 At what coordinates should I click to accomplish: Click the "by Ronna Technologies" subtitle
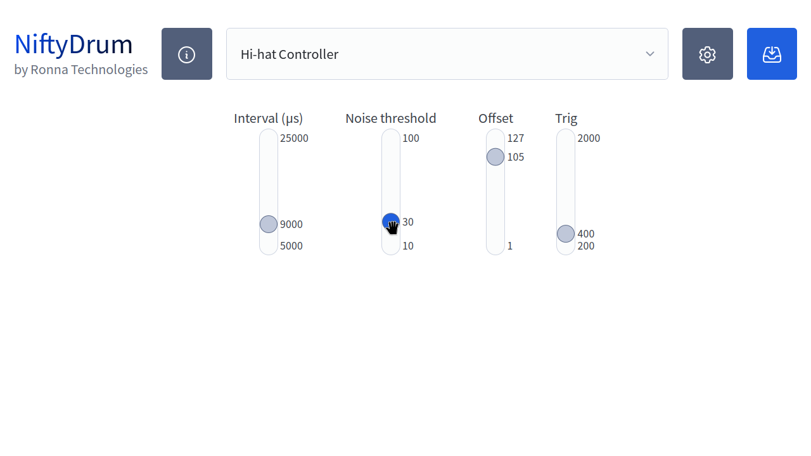click(x=81, y=70)
